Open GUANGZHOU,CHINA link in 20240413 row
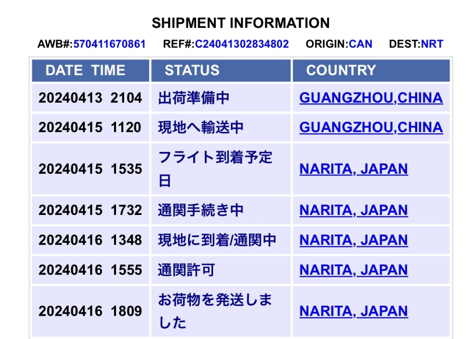Image resolution: width=473 pixels, height=339 pixels. point(371,98)
